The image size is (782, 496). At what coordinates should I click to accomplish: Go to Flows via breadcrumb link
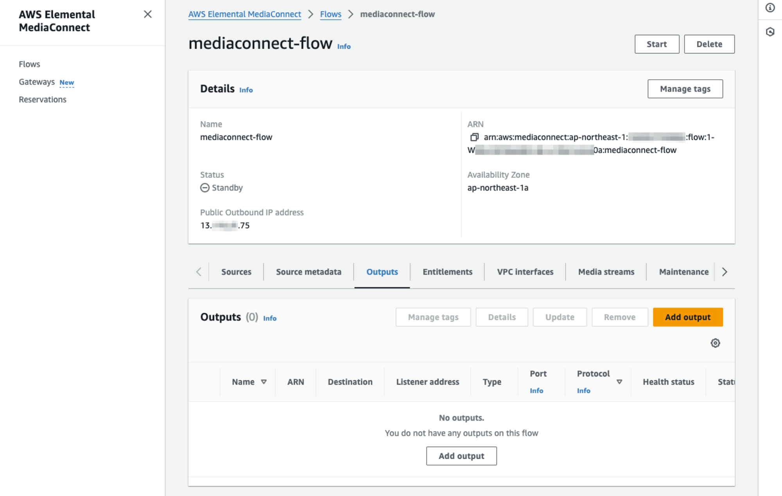tap(330, 14)
